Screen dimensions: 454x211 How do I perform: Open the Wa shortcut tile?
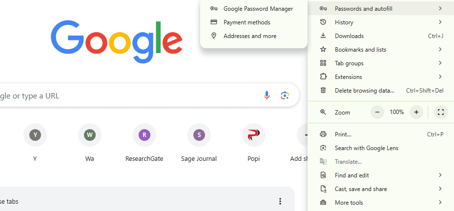[89, 143]
